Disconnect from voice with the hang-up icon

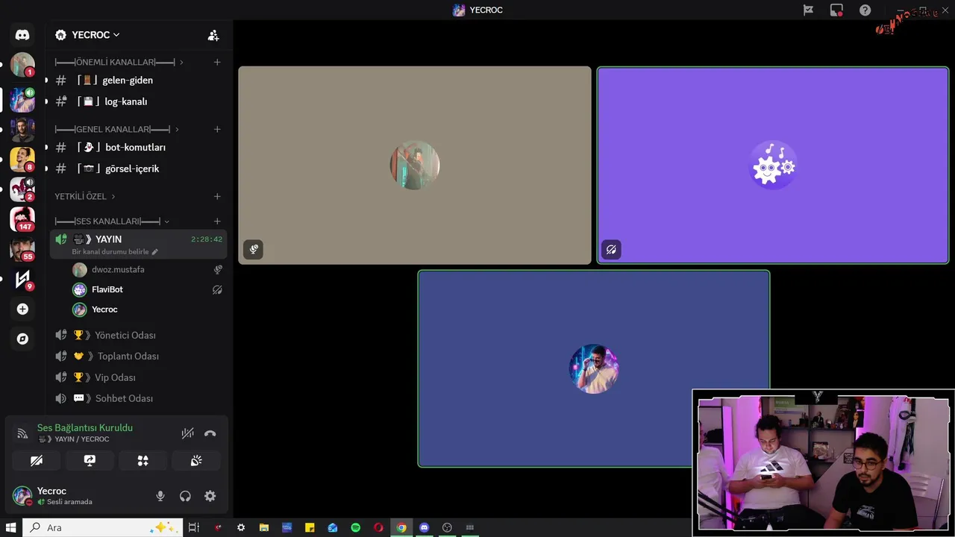coord(210,433)
